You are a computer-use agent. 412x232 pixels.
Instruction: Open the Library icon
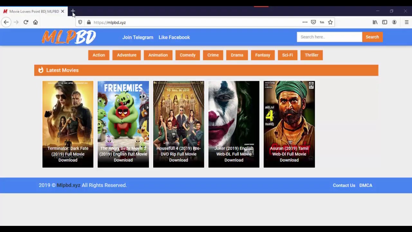[x=375, y=22]
